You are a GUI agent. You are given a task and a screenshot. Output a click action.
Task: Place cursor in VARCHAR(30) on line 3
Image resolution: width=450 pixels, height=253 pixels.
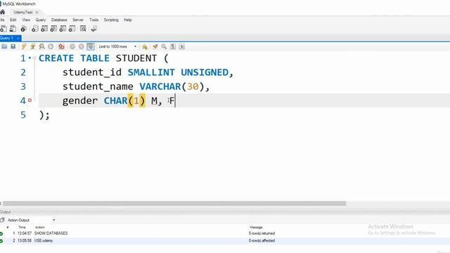pos(172,86)
